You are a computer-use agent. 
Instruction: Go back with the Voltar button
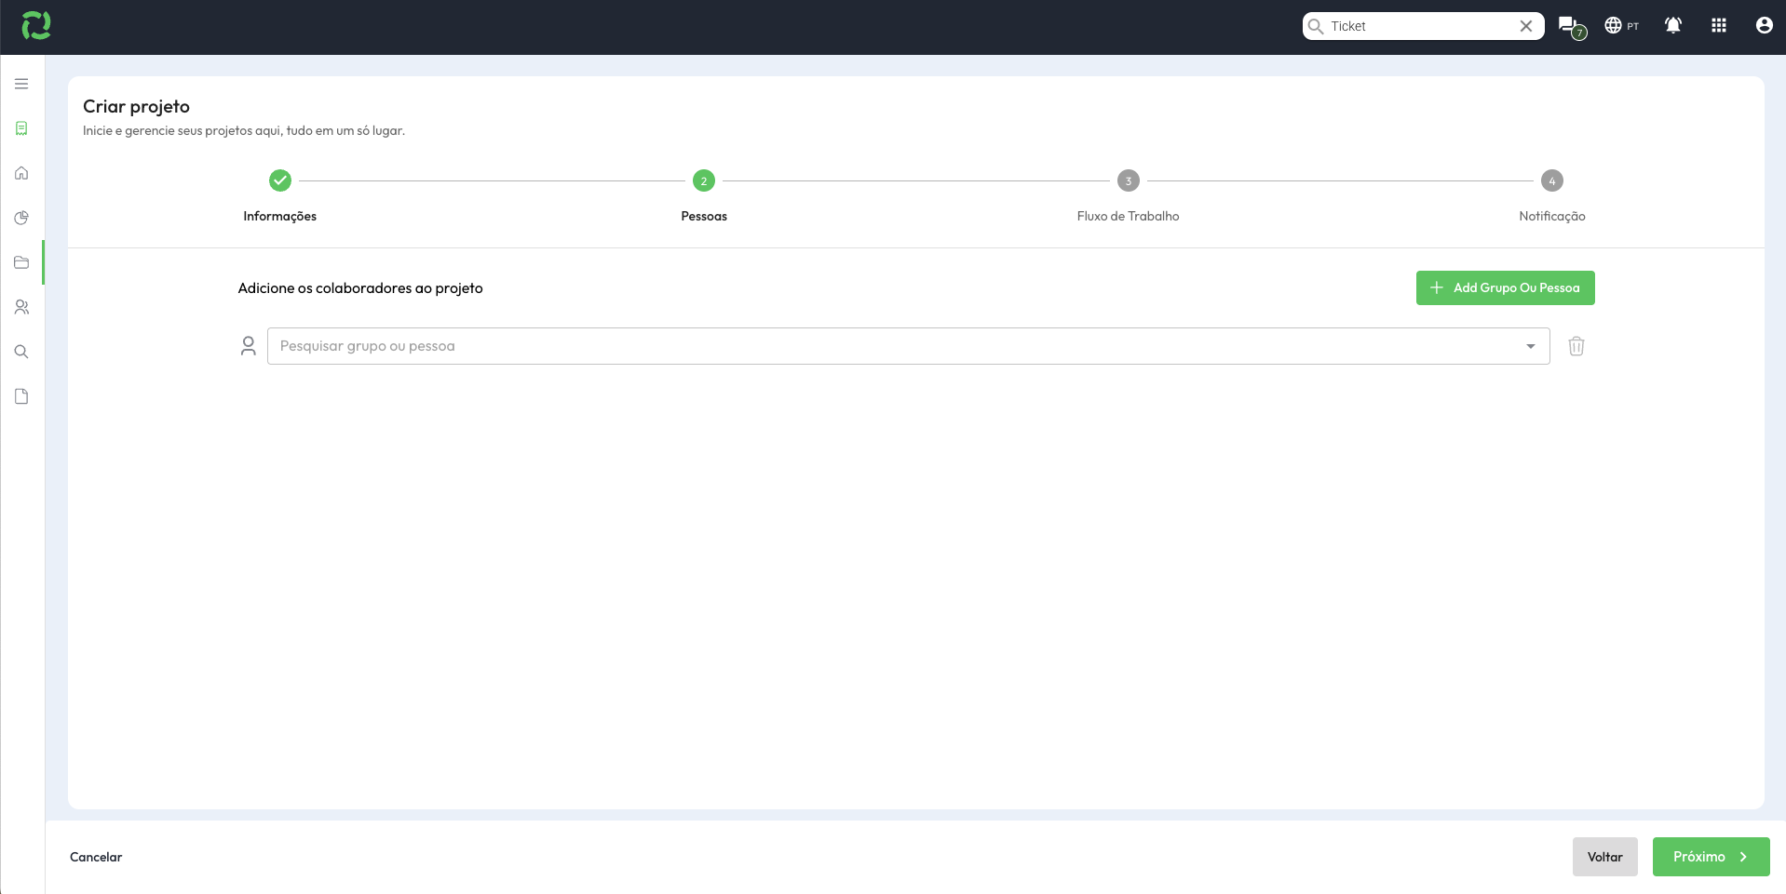(x=1604, y=857)
